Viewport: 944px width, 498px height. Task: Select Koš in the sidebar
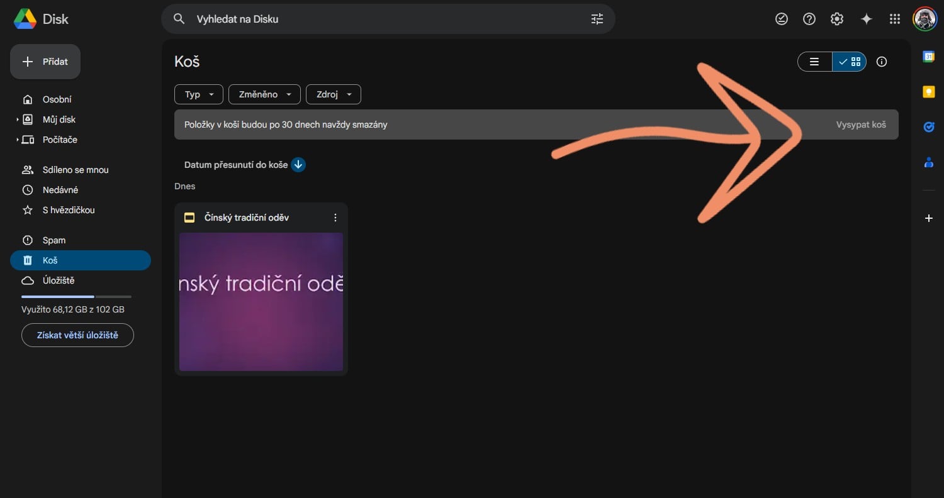(81, 260)
